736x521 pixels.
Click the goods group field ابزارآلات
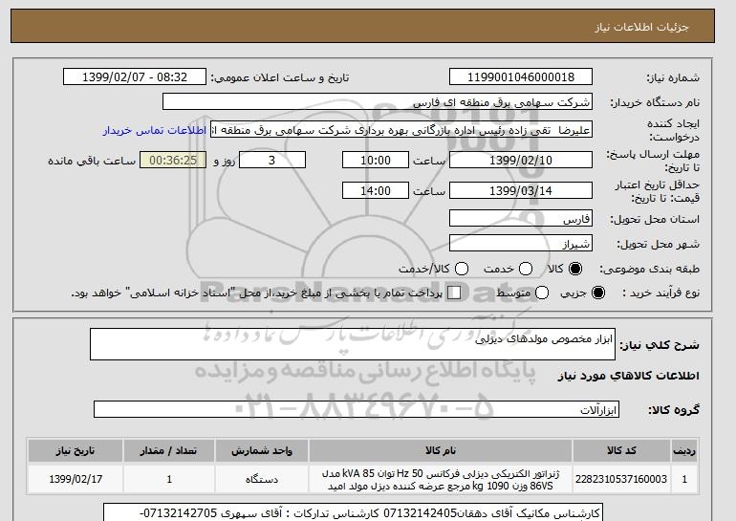pyautogui.click(x=357, y=409)
